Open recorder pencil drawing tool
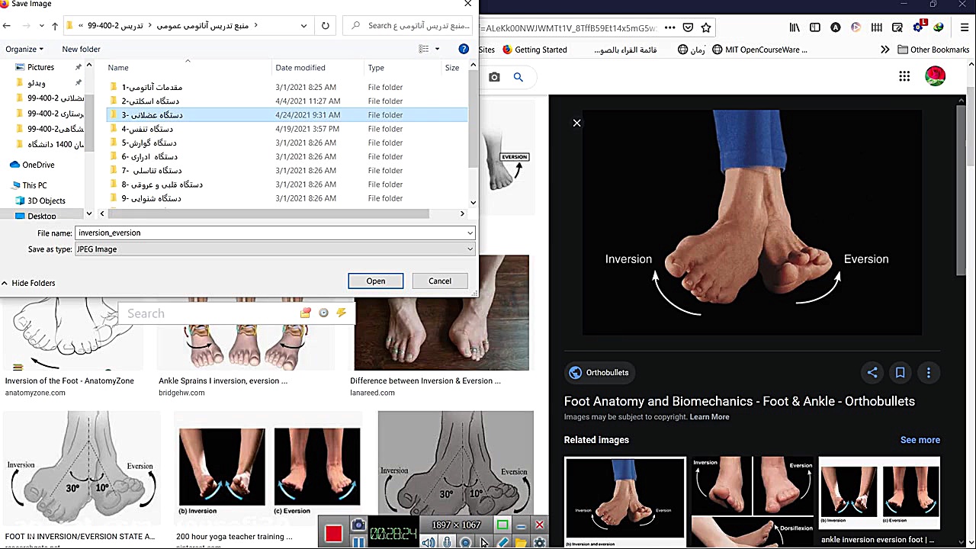This screenshot has width=976, height=549. tap(502, 542)
